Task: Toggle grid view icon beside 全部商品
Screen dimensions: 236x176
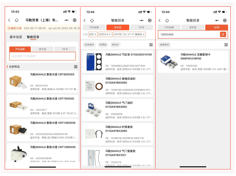Action: coord(76,67)
